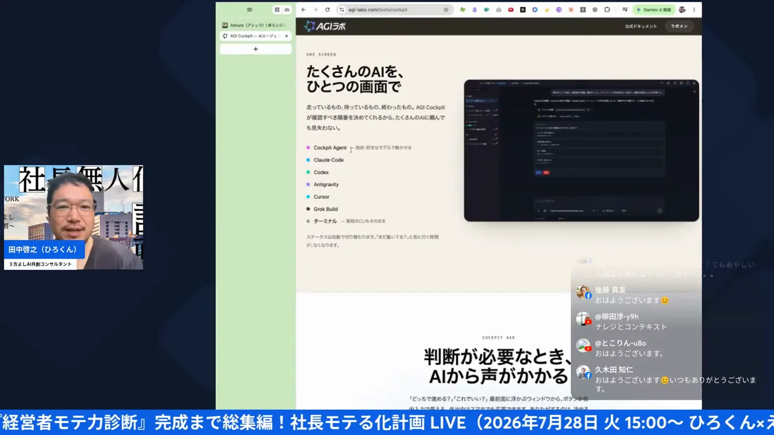Image resolution: width=774 pixels, height=435 pixels.
Task: Click the 3方よしAI共創コンサルタント caption
Action: pyautogui.click(x=40, y=264)
